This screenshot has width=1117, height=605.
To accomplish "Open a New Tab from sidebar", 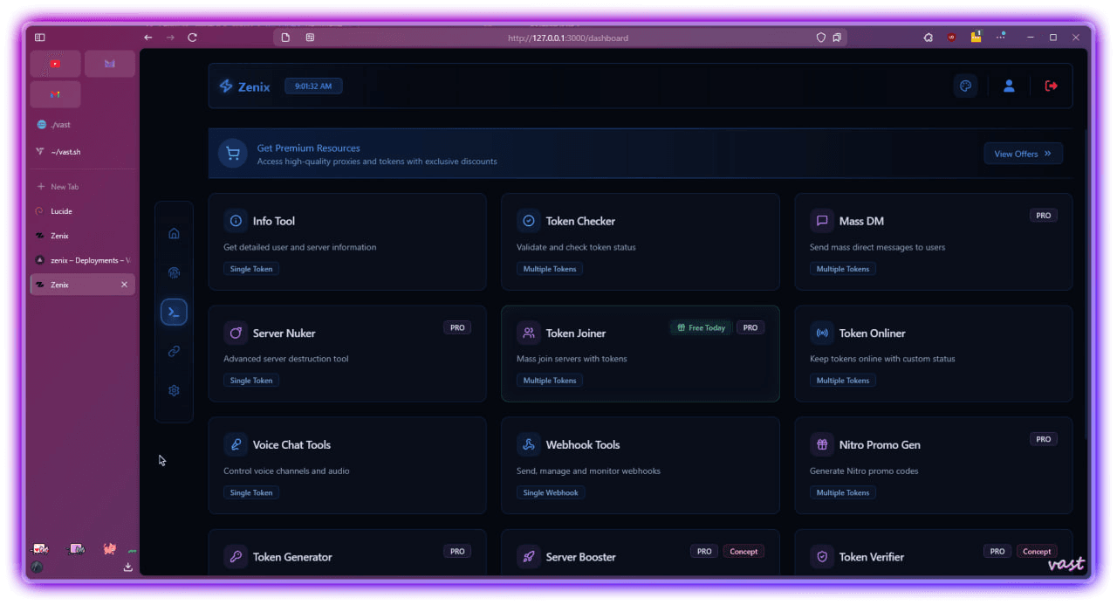I will (82, 187).
